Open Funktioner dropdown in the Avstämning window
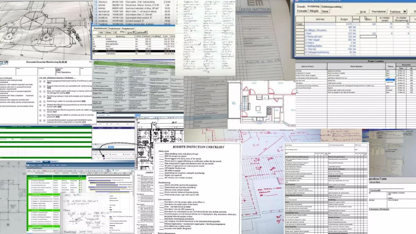 tap(398, 12)
